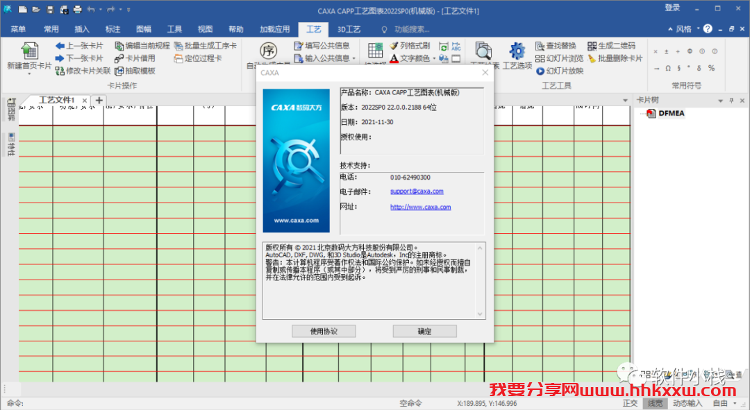Click 修改卡片关联 in the ribbon

tap(83, 71)
